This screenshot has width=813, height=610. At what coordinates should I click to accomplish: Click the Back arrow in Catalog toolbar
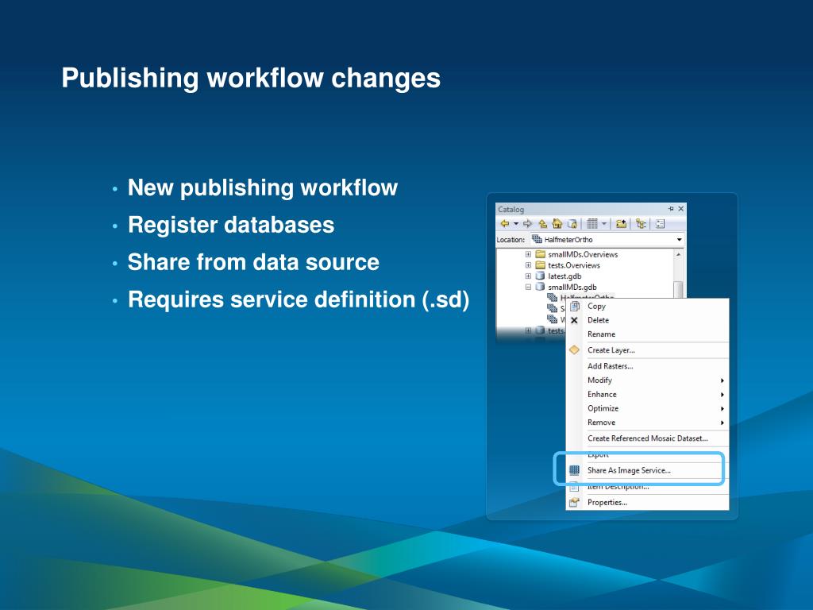[x=504, y=223]
